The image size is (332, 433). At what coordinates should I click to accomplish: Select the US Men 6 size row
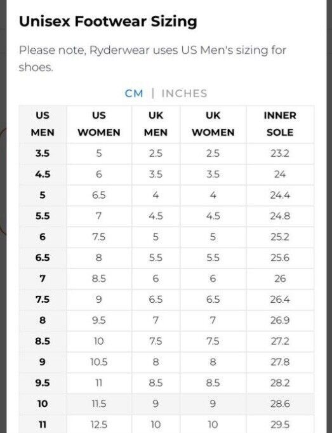(x=166, y=237)
